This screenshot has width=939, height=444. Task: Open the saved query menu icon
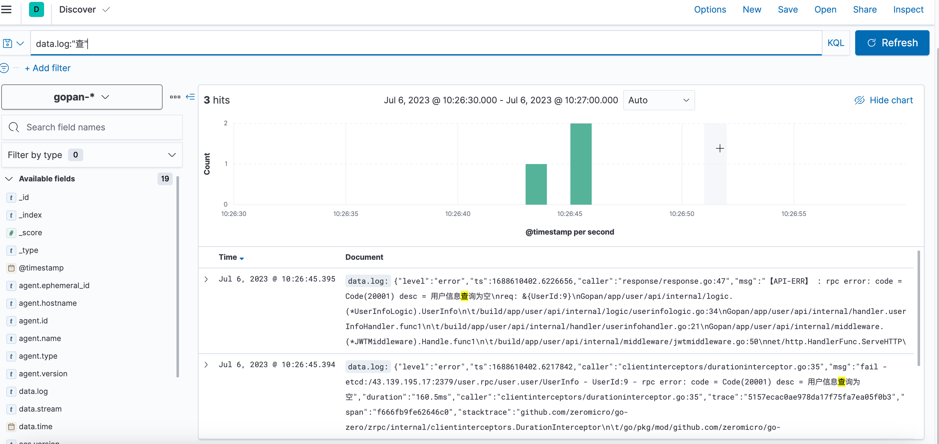13,43
